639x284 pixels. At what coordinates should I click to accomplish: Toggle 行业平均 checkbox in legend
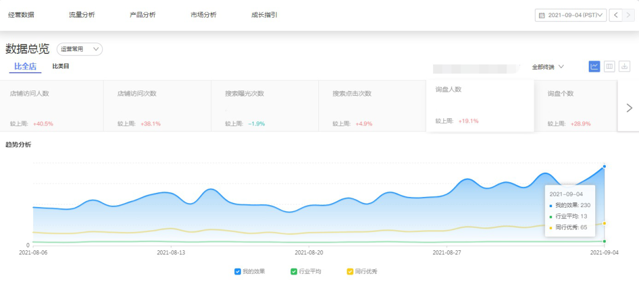(293, 272)
